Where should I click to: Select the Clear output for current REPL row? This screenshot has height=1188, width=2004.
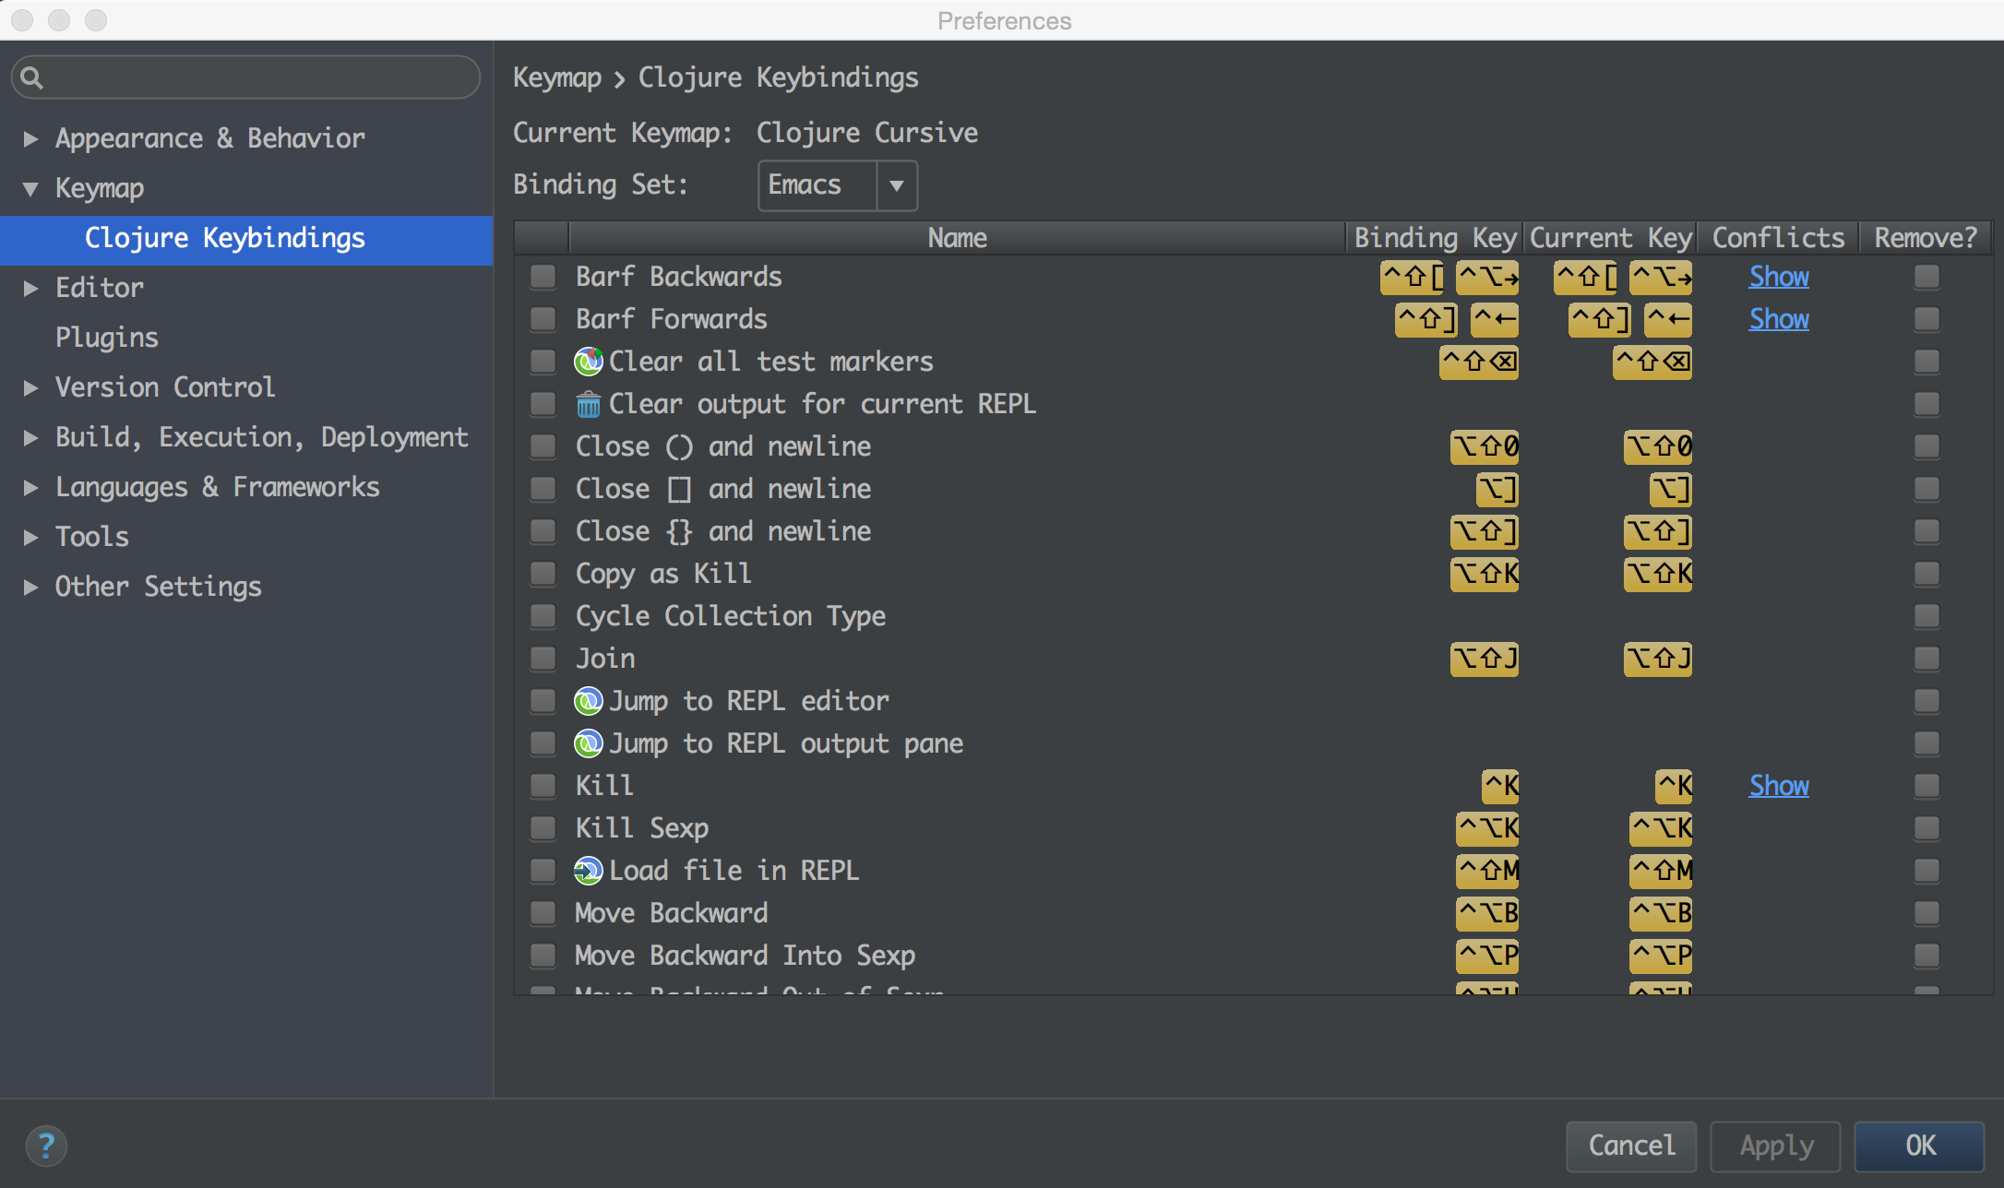click(x=1253, y=404)
